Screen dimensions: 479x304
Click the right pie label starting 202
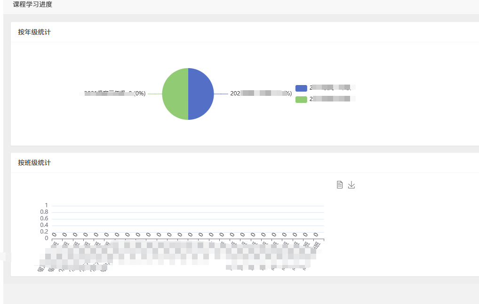pos(261,94)
